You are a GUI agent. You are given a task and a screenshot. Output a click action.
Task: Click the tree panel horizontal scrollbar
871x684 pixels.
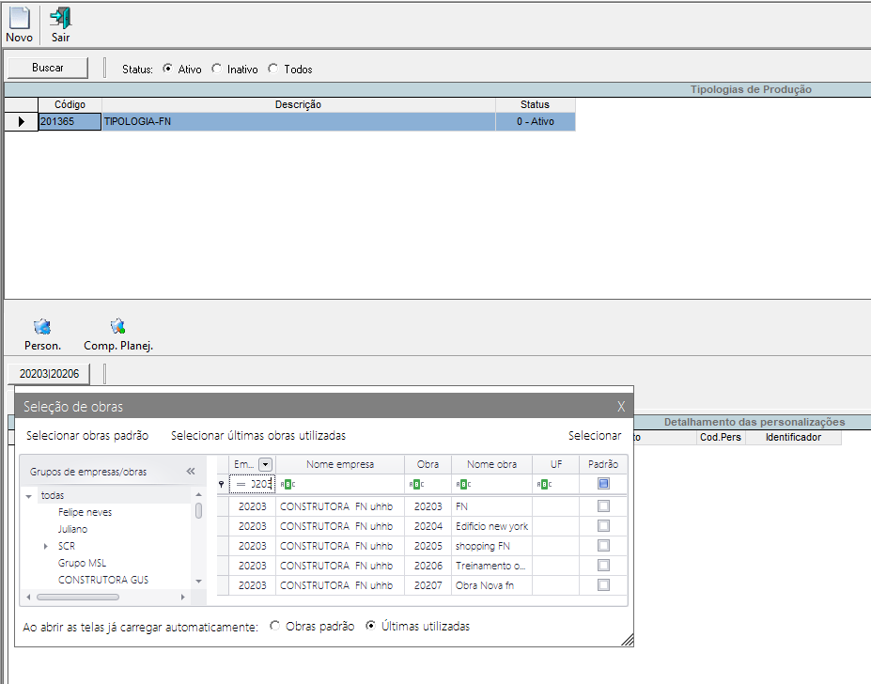pyautogui.click(x=79, y=597)
